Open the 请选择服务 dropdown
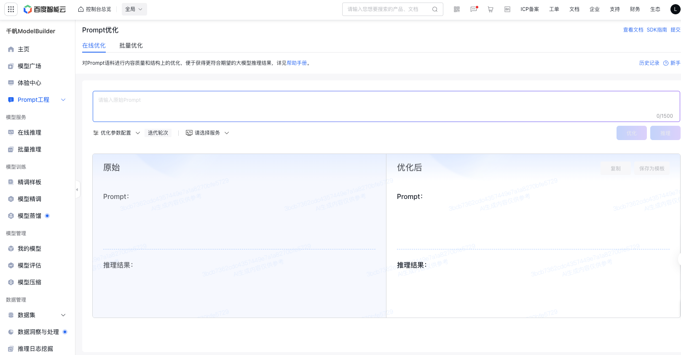 point(207,133)
